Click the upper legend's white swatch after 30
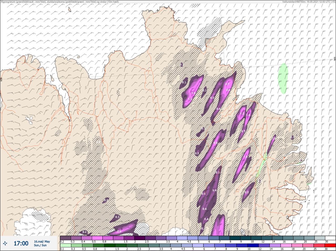Viewport: 336px width, 251px height. tap(330, 238)
